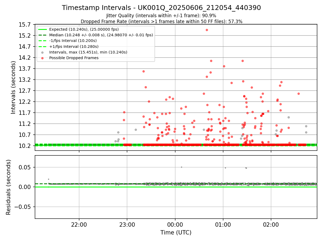Click the plot title 'Timestamp Intervals - UK001Q_20250606_212054_440390'

click(161, 8)
